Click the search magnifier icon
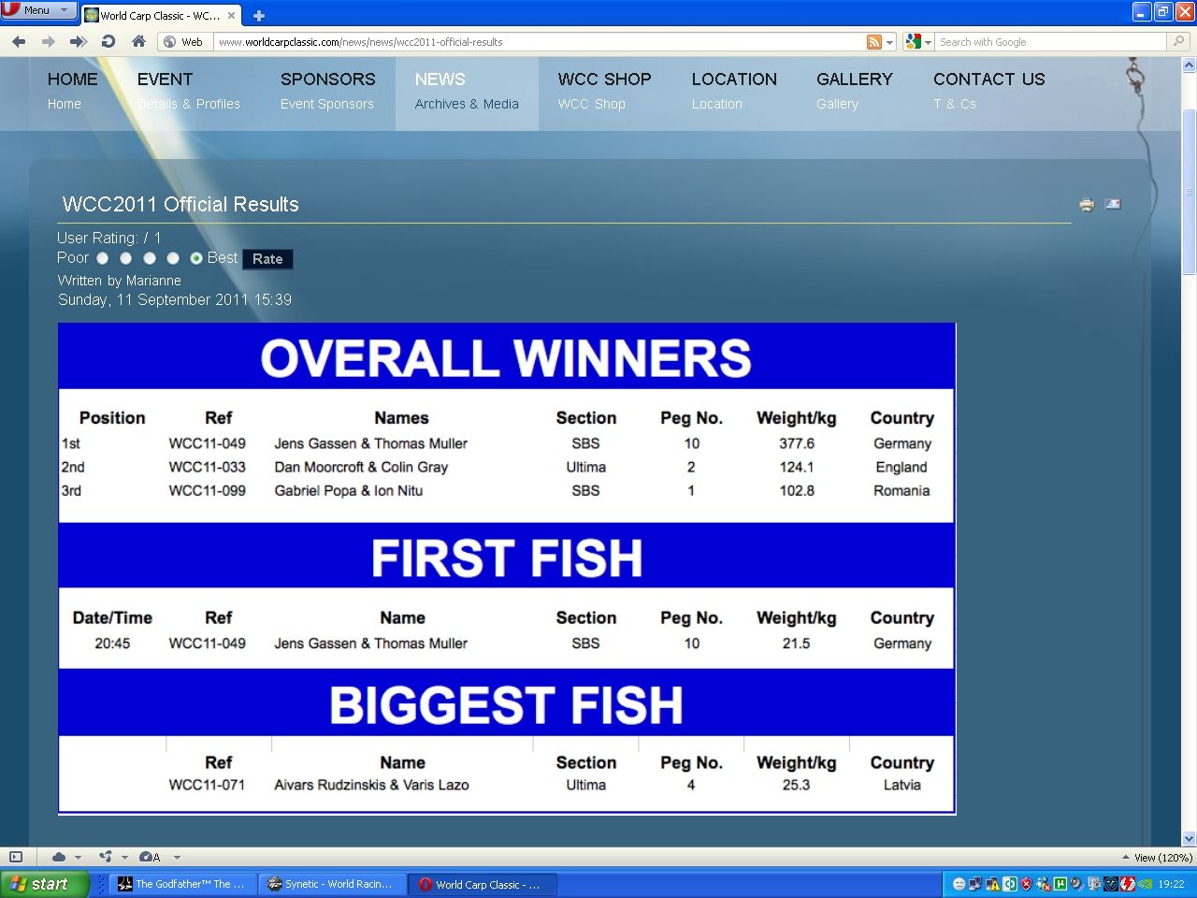1197x898 pixels. tap(1178, 41)
